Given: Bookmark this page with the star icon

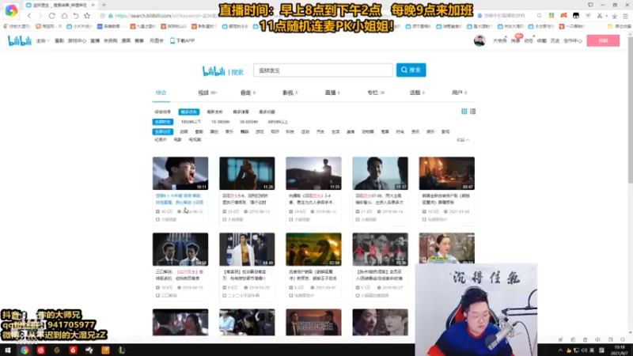Looking at the screenshot, I should point(87,16).
